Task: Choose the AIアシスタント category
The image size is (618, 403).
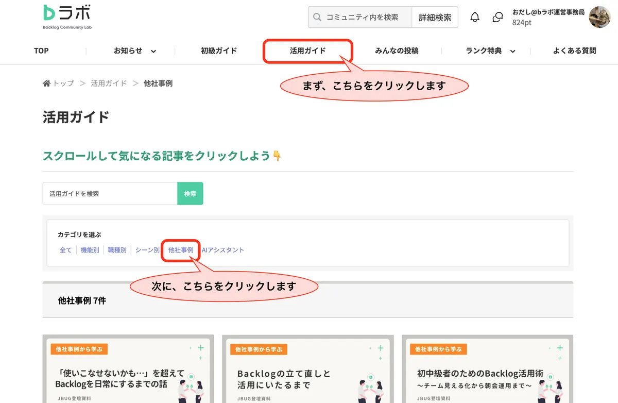Action: pyautogui.click(x=223, y=250)
